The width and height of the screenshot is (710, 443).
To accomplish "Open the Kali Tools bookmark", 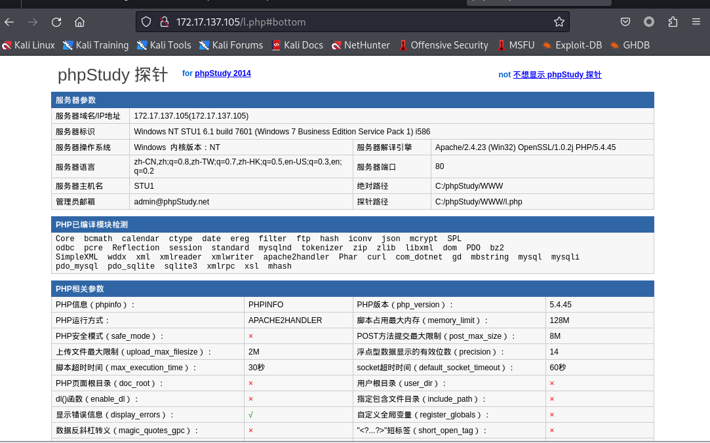I will (164, 45).
